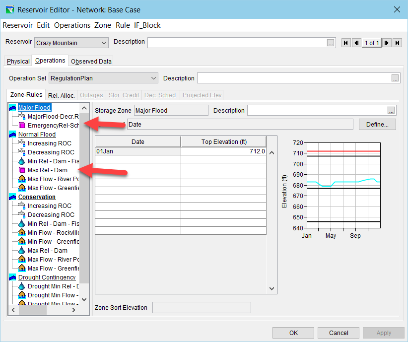This screenshot has height=342, width=408.
Task: Open reservoir Description ellipsis button
Action: tap(331, 43)
